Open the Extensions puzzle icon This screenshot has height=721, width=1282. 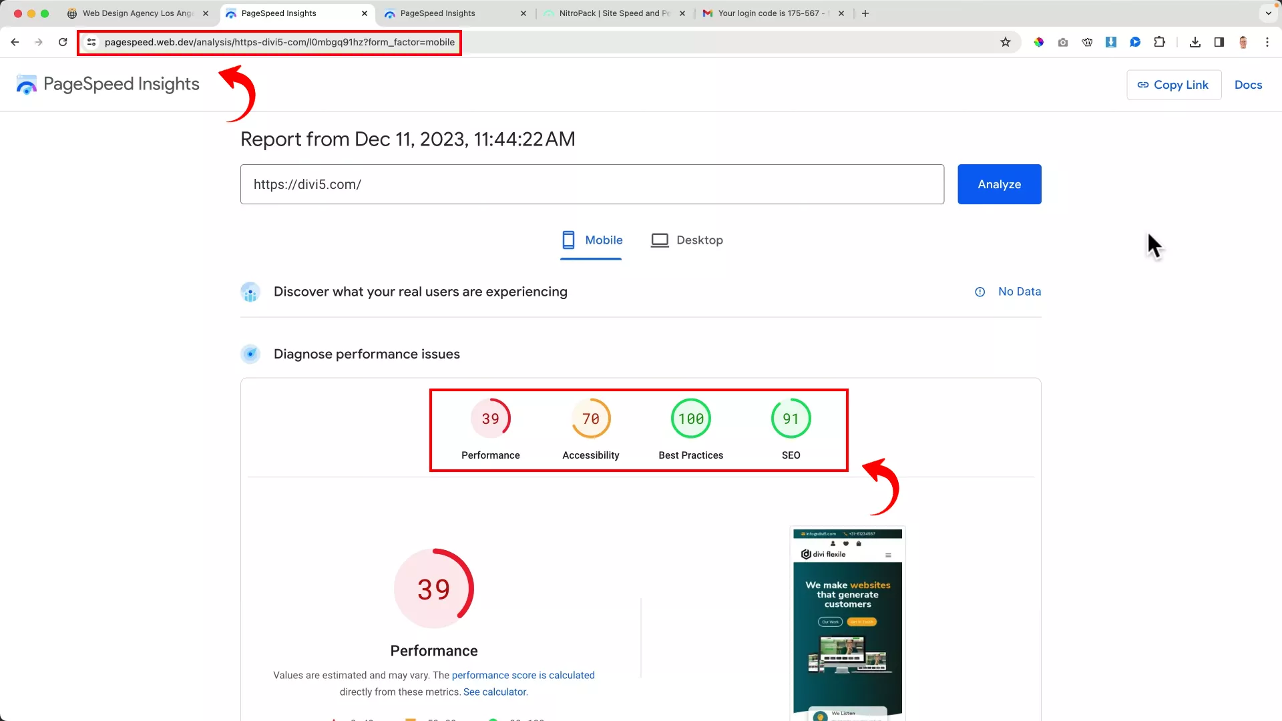[x=1159, y=42]
